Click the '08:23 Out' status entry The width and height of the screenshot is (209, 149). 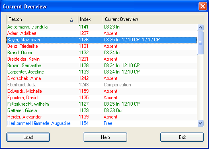click(x=113, y=110)
